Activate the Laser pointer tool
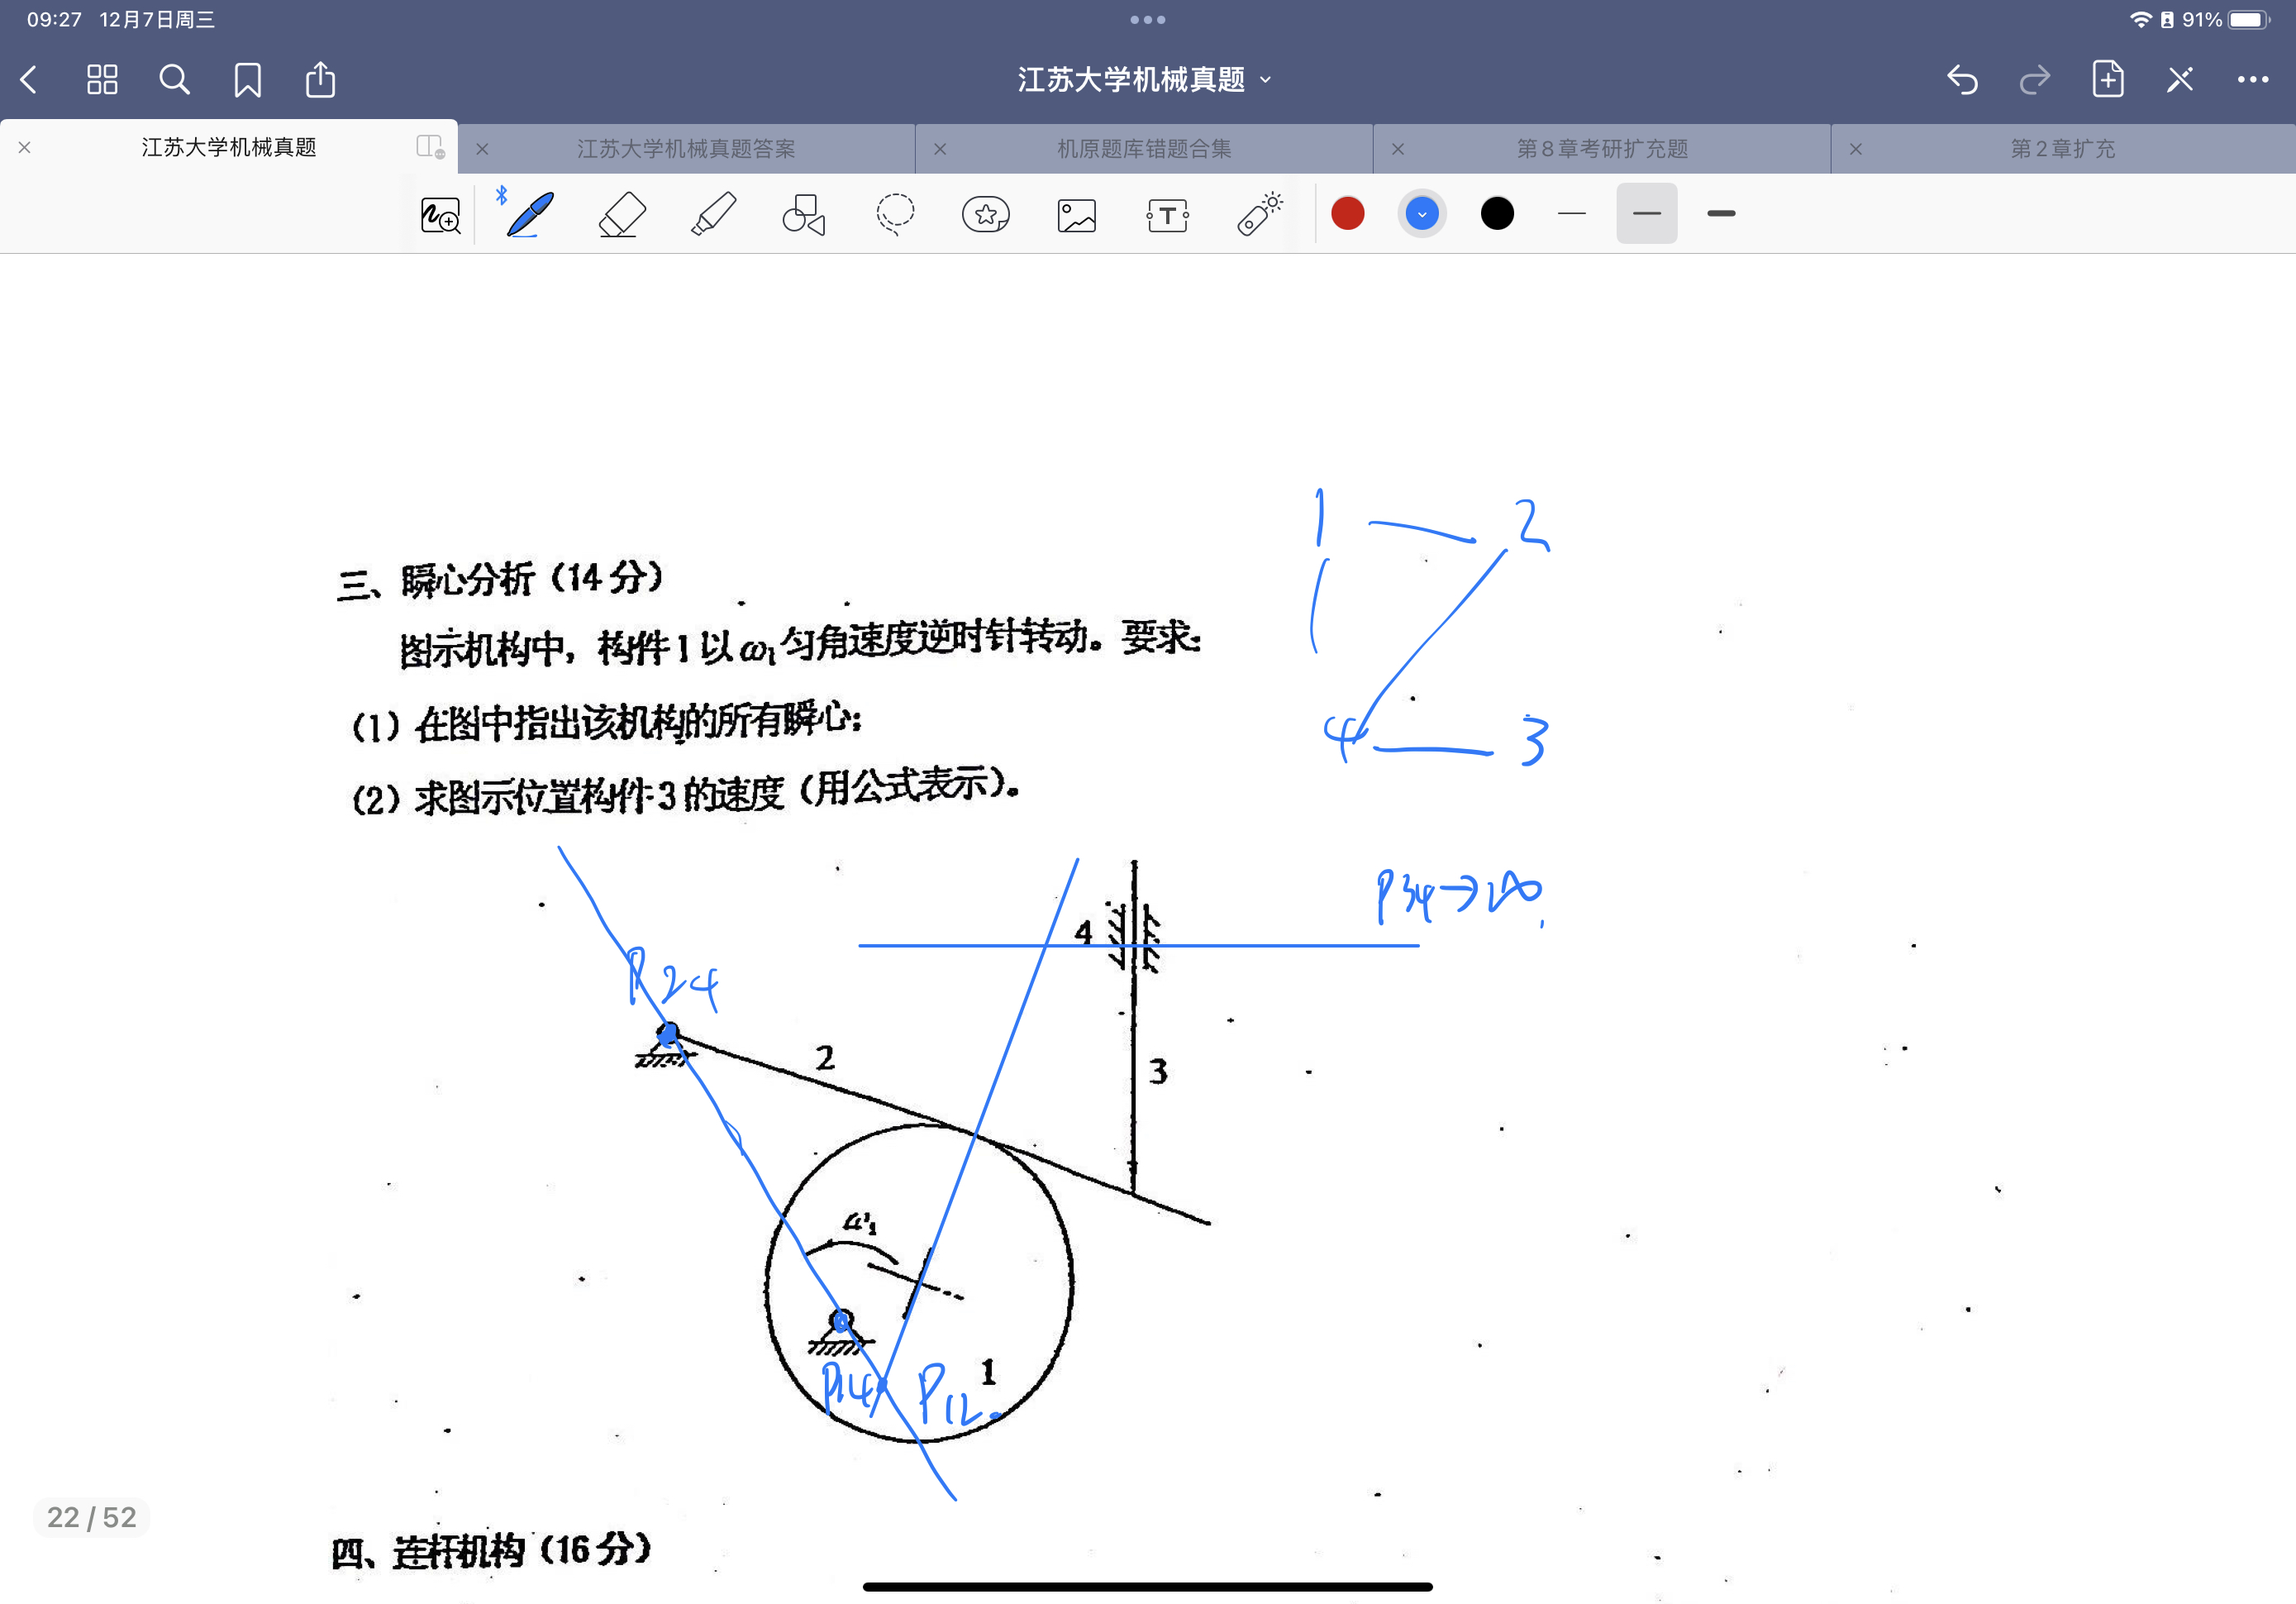The height and width of the screenshot is (1604, 2296). [1258, 213]
